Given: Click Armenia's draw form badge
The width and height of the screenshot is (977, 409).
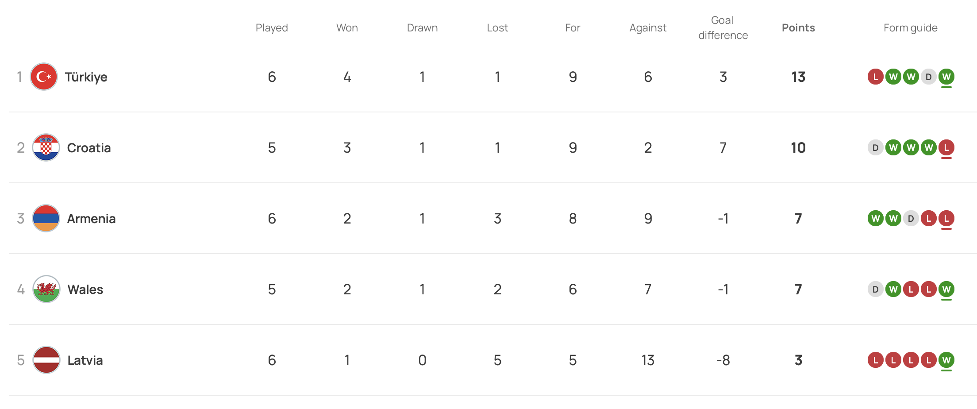Looking at the screenshot, I should click(x=911, y=219).
